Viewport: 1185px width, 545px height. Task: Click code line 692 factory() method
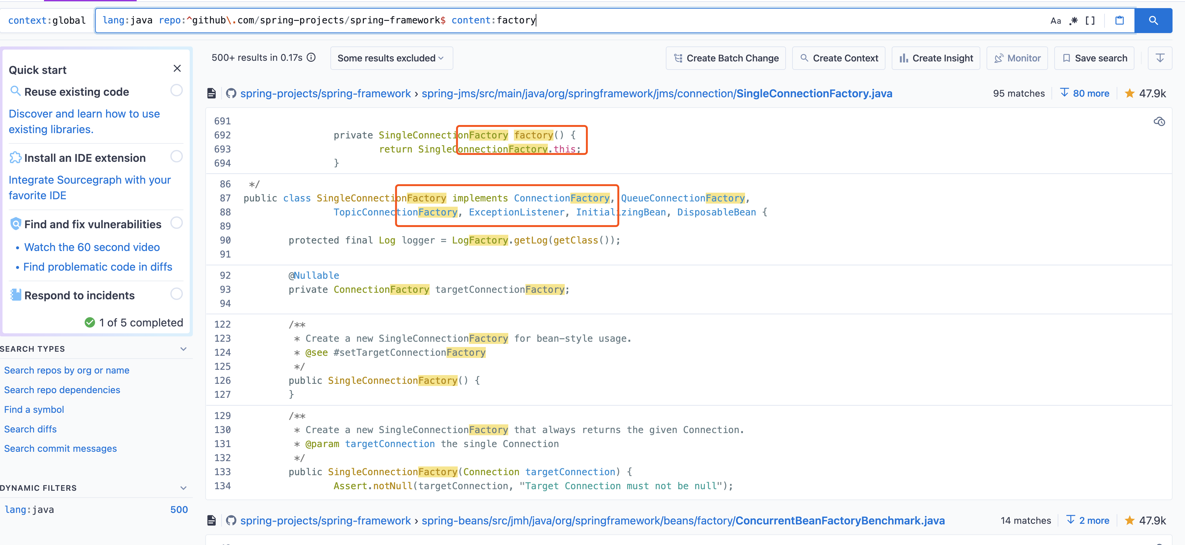click(x=455, y=135)
